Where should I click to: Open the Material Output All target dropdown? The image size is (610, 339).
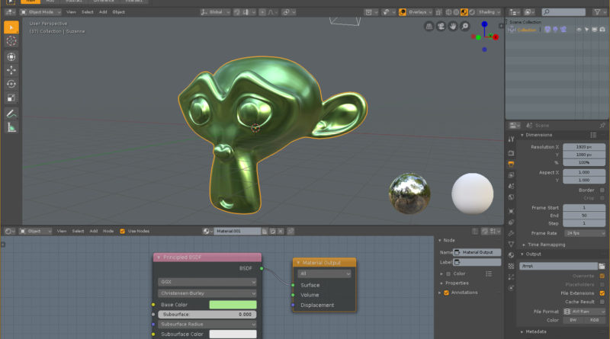point(324,273)
